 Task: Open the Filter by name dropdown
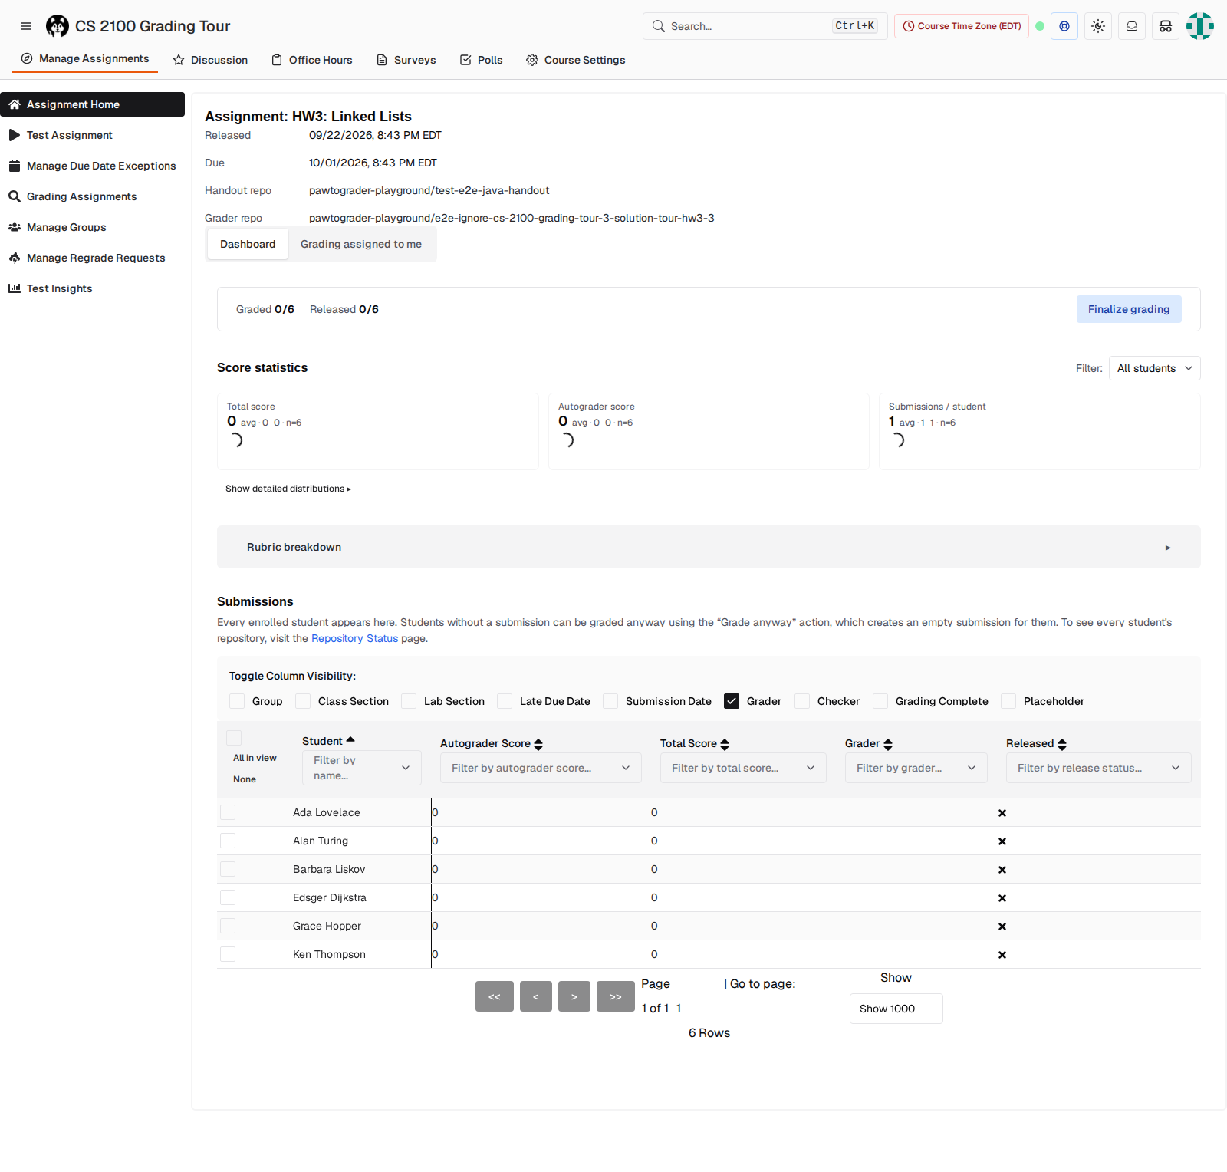click(x=362, y=768)
